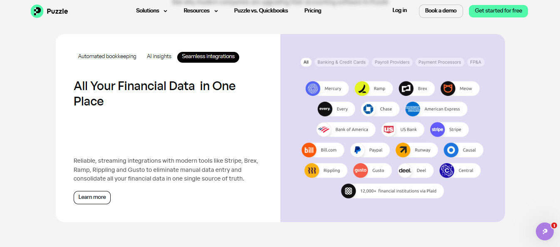Click the Runway arrow logo icon

[x=403, y=150]
